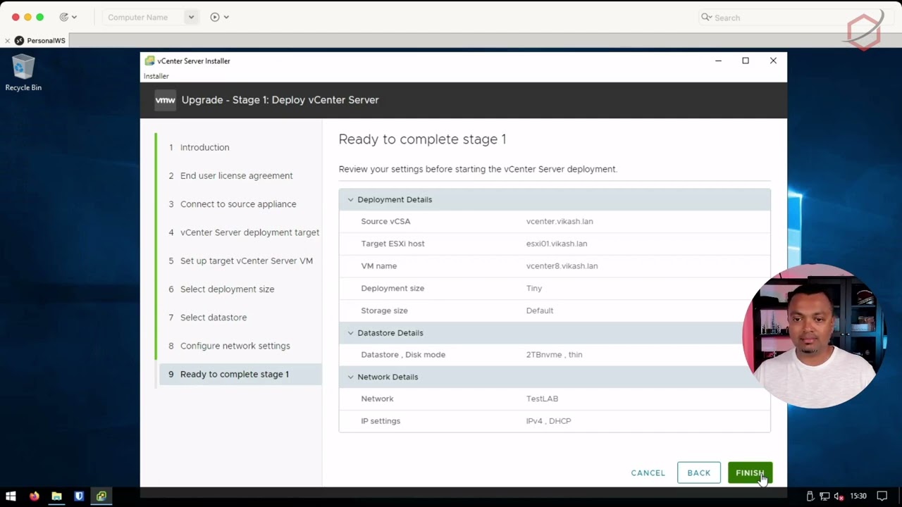The width and height of the screenshot is (902, 507).
Task: Click the yellow macOS minimize button
Action: (27, 17)
